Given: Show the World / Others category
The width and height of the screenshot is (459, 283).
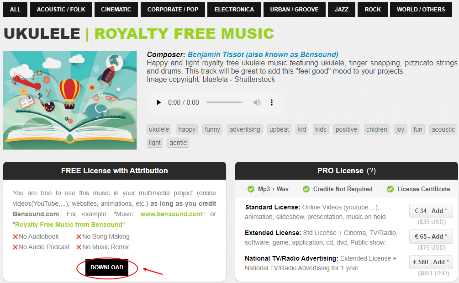Looking at the screenshot, I should [x=421, y=10].
